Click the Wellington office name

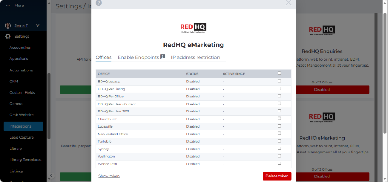(x=106, y=157)
